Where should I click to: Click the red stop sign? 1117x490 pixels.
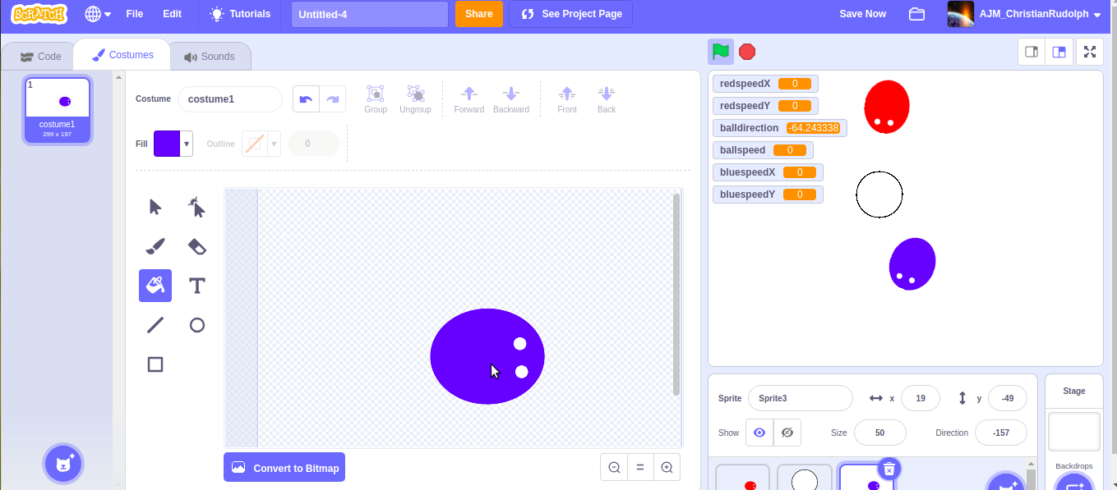(x=746, y=51)
